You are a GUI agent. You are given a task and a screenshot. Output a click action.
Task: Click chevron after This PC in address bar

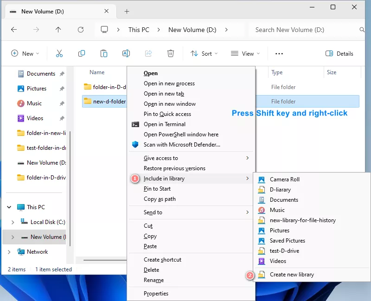coord(159,30)
